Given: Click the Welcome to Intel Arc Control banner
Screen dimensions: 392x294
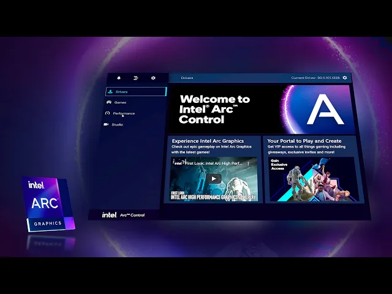Looking at the screenshot, I should pyautogui.click(x=262, y=109).
